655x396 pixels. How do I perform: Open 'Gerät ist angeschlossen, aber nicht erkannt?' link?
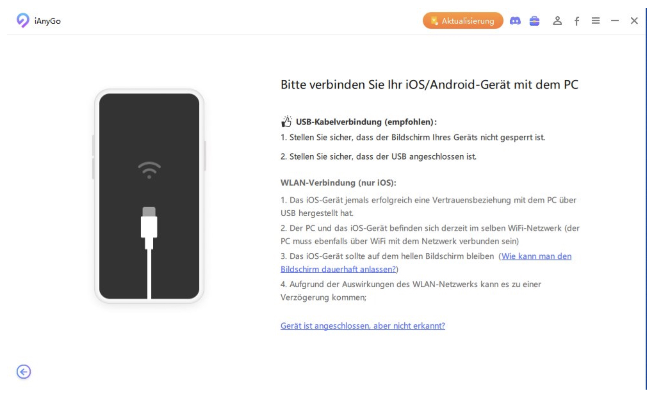pos(362,326)
